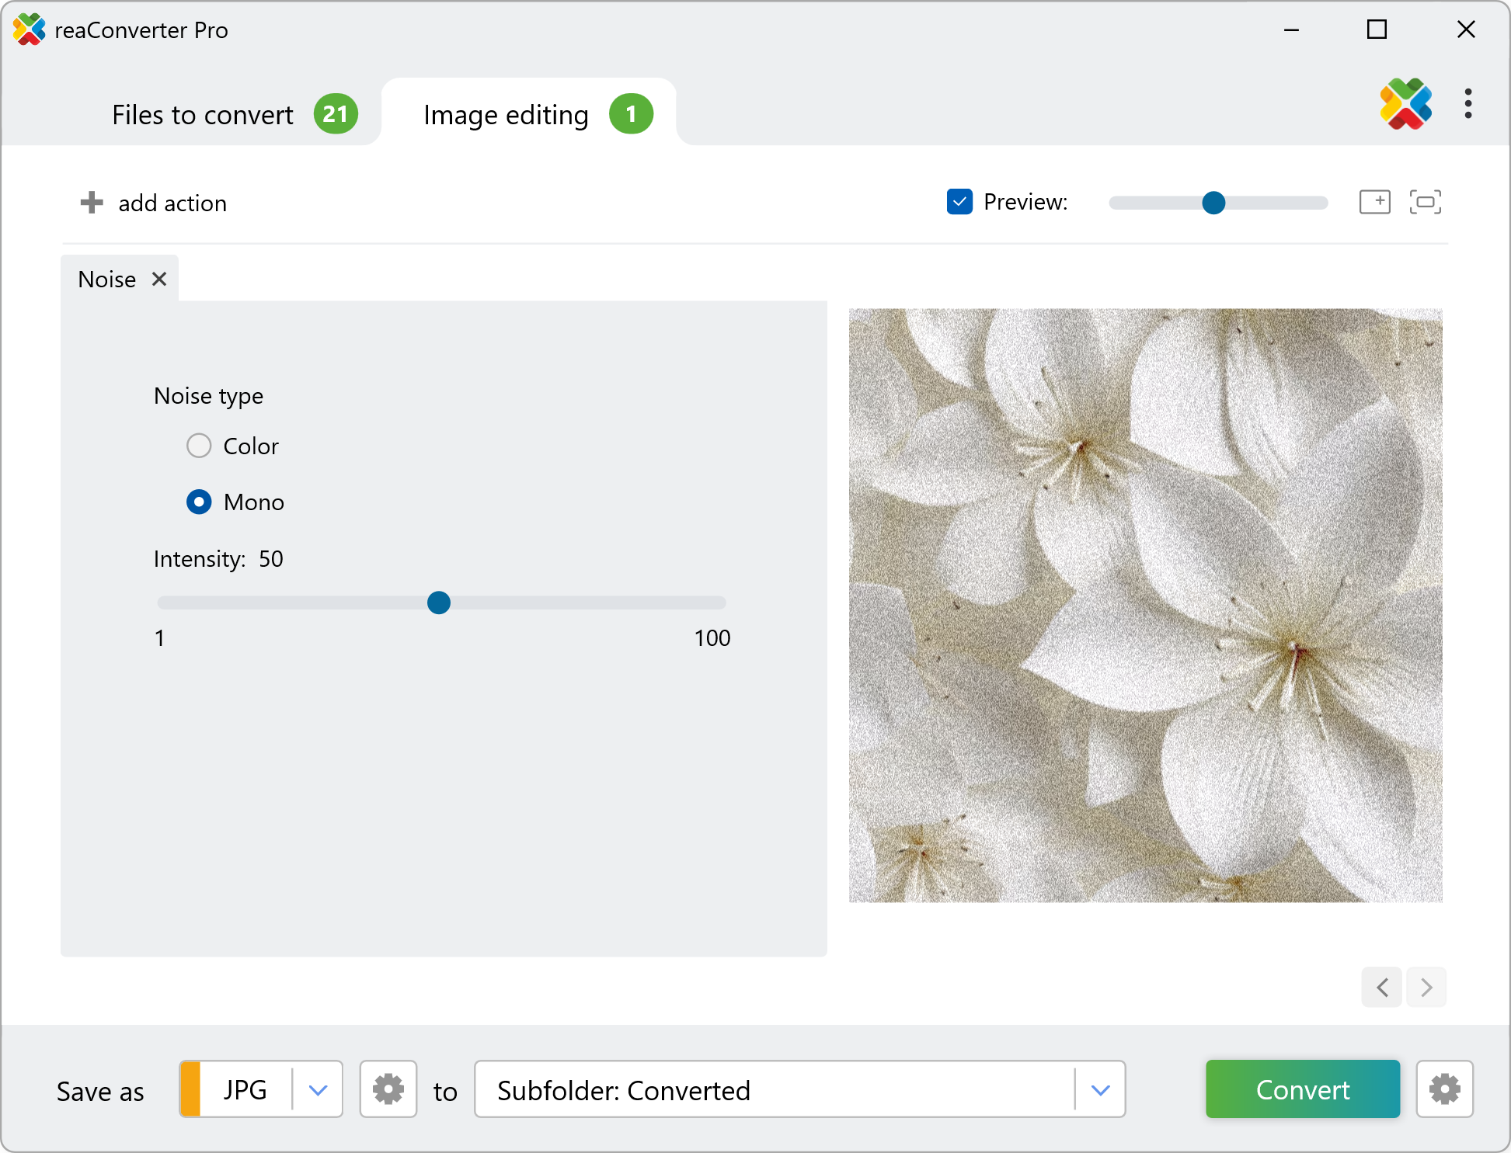Open the JPG format settings gear

tap(388, 1089)
